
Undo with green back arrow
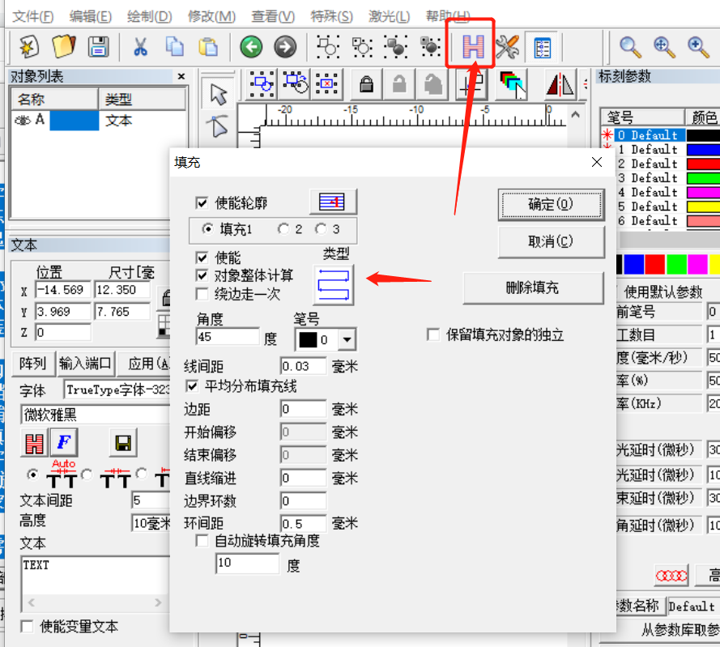251,47
